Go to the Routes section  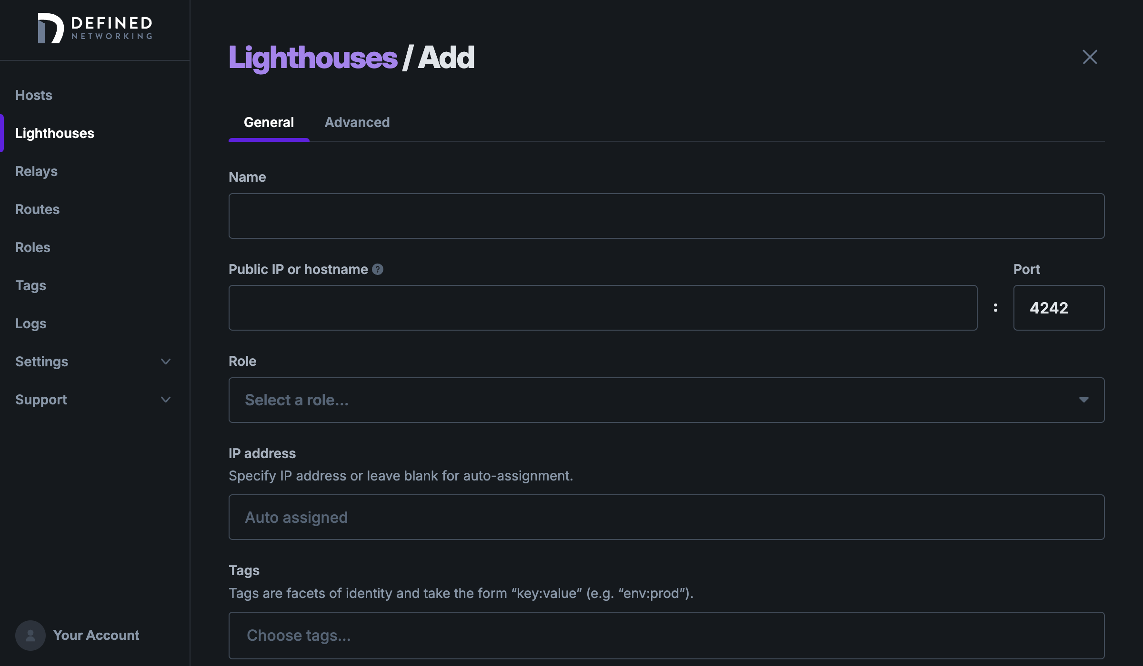tap(37, 209)
